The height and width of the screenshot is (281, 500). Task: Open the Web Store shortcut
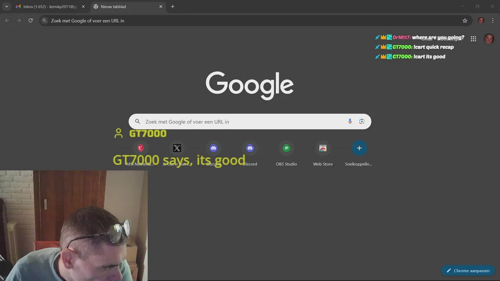click(323, 154)
